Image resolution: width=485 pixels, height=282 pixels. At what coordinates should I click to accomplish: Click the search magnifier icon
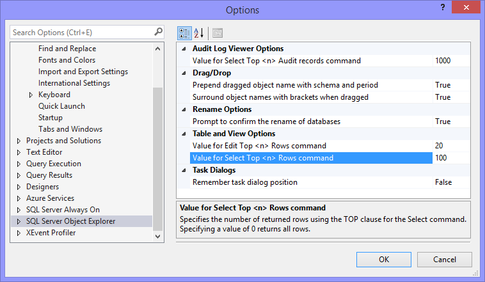158,32
